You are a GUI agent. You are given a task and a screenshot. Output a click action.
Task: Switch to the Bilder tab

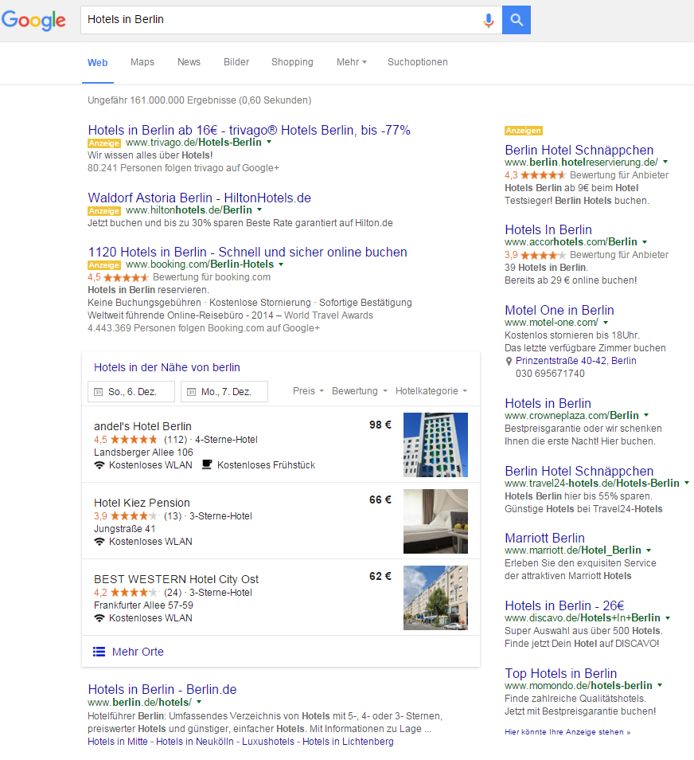coord(236,62)
